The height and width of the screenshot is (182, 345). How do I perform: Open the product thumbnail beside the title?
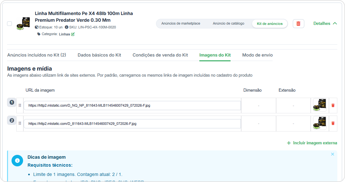click(23, 23)
